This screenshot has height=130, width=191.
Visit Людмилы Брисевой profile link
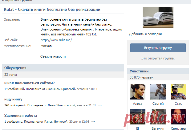(x=60, y=89)
